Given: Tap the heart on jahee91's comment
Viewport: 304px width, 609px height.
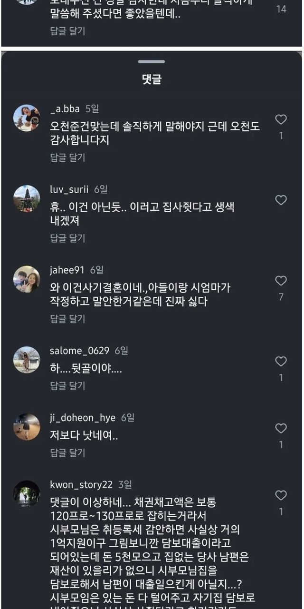Looking at the screenshot, I should [x=281, y=281].
